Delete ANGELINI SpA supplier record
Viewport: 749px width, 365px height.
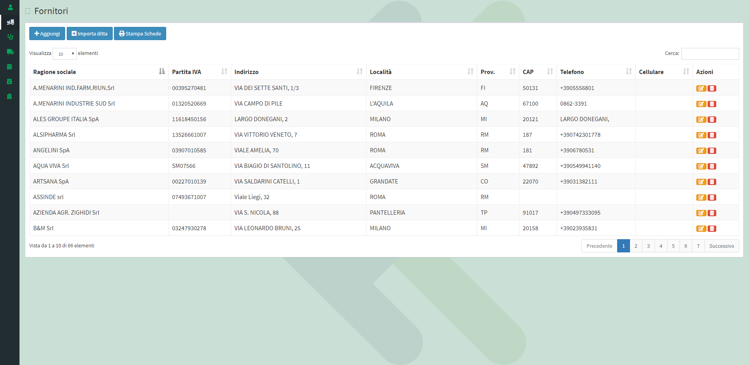point(712,151)
